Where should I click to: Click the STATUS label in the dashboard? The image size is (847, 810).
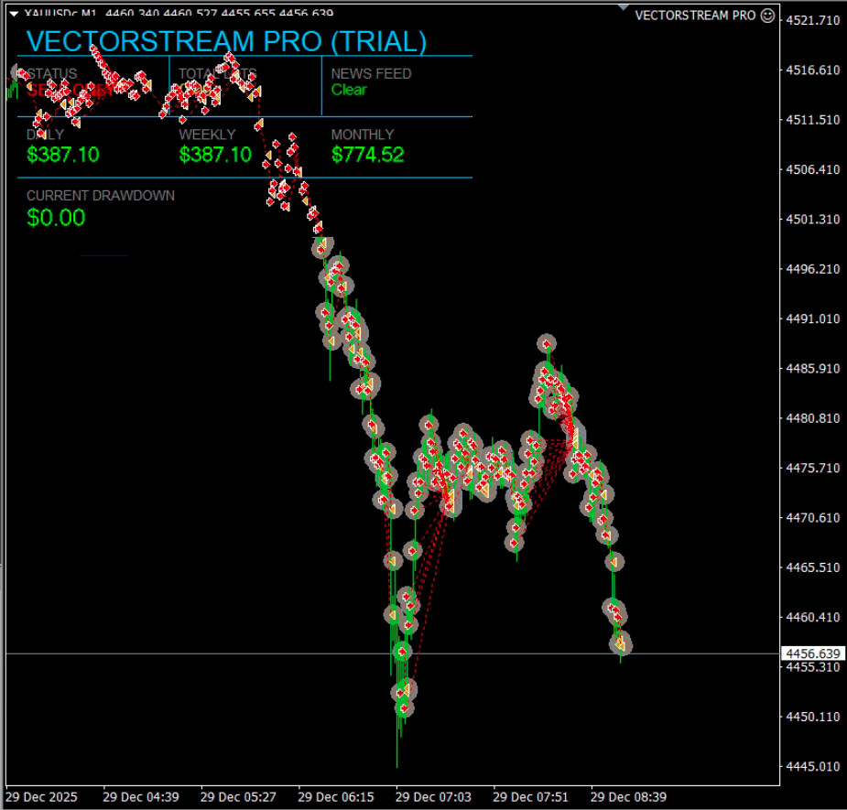52,73
